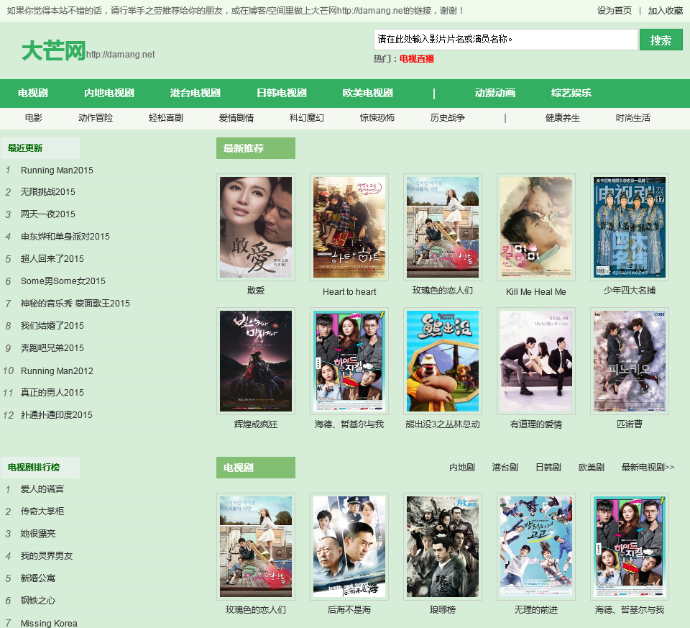Filter TV dramas by 欧美剧
Image resolution: width=690 pixels, height=628 pixels.
coord(592,468)
